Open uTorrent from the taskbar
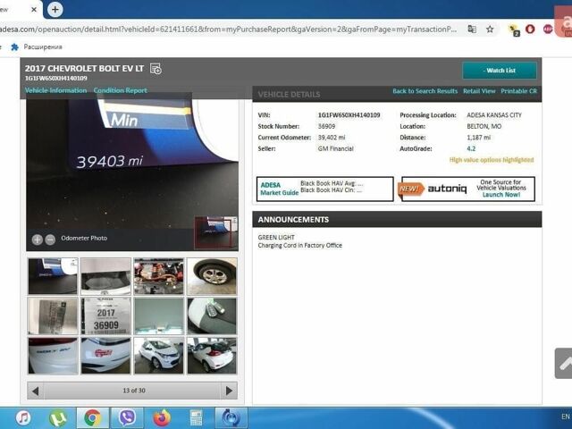 (x=58, y=417)
